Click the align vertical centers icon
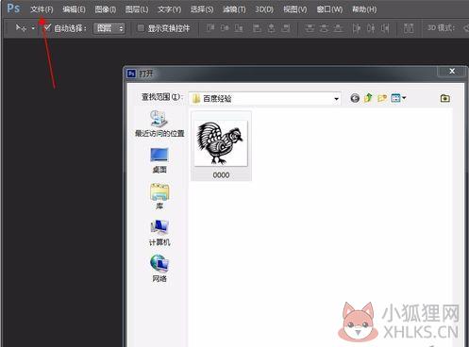469x347 pixels. (x=225, y=28)
